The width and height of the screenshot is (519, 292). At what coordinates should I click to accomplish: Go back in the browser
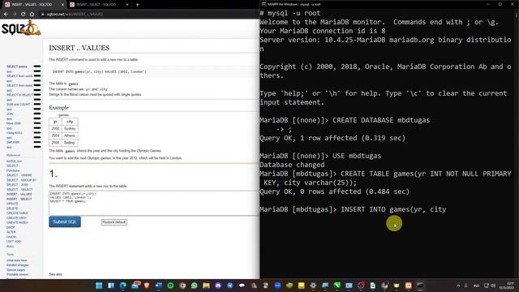pos(6,15)
